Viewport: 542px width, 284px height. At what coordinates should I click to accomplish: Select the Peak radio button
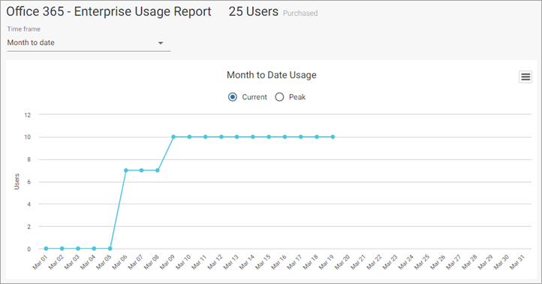click(279, 97)
